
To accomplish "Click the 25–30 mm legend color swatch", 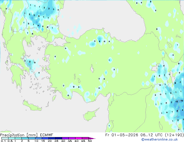I will (58, 138).
